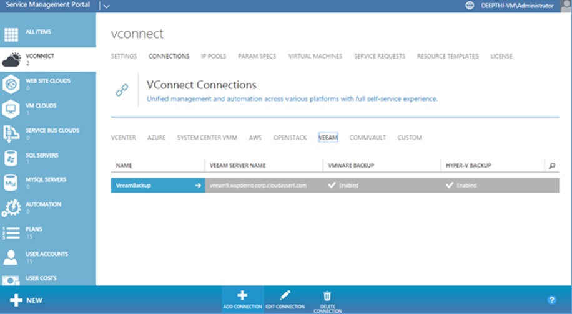Image resolution: width=572 pixels, height=314 pixels.
Task: Switch to the Param Specs tab
Action: [x=257, y=56]
